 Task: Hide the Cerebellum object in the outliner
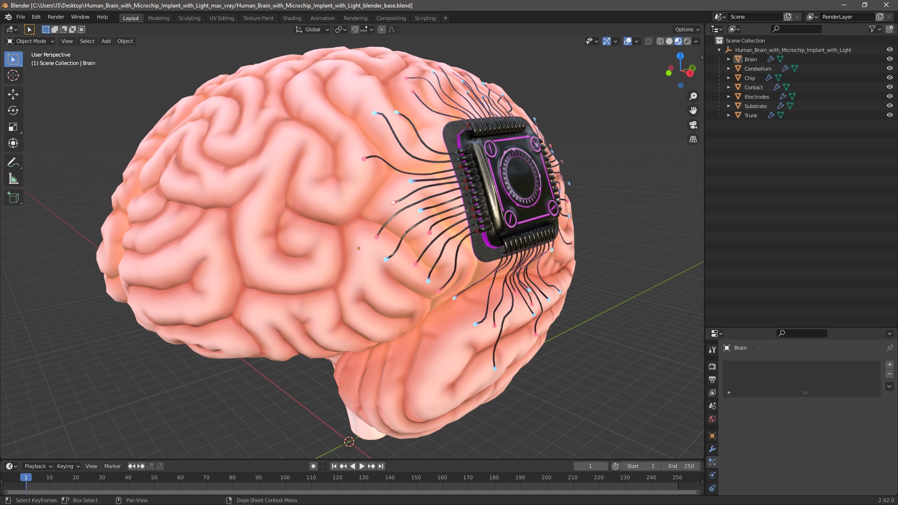[890, 68]
